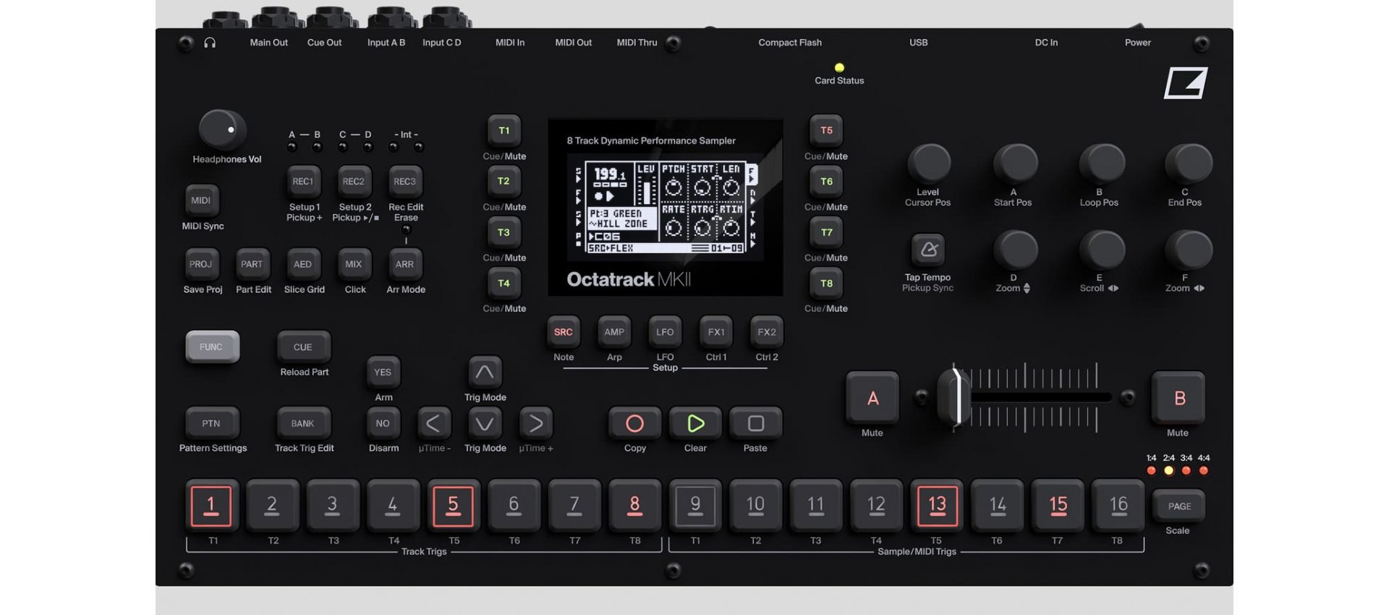The height and width of the screenshot is (615, 1389).
Task: Push the BANK Track Trig Edit button
Action: [x=304, y=423]
